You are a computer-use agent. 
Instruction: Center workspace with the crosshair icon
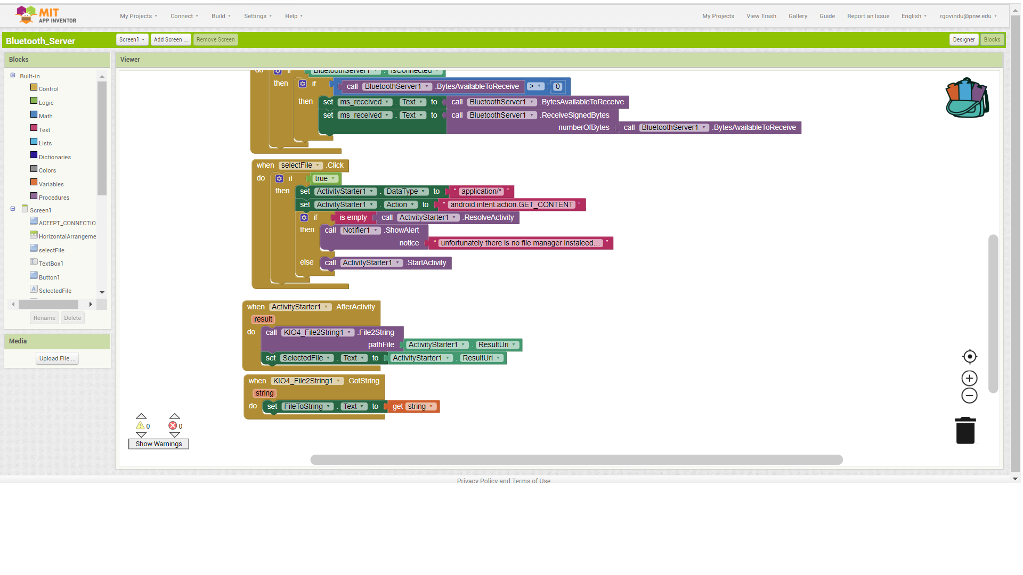pyautogui.click(x=969, y=357)
